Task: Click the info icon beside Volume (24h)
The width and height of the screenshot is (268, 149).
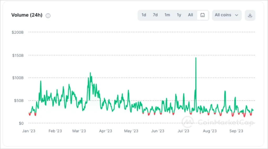Action: pos(48,16)
